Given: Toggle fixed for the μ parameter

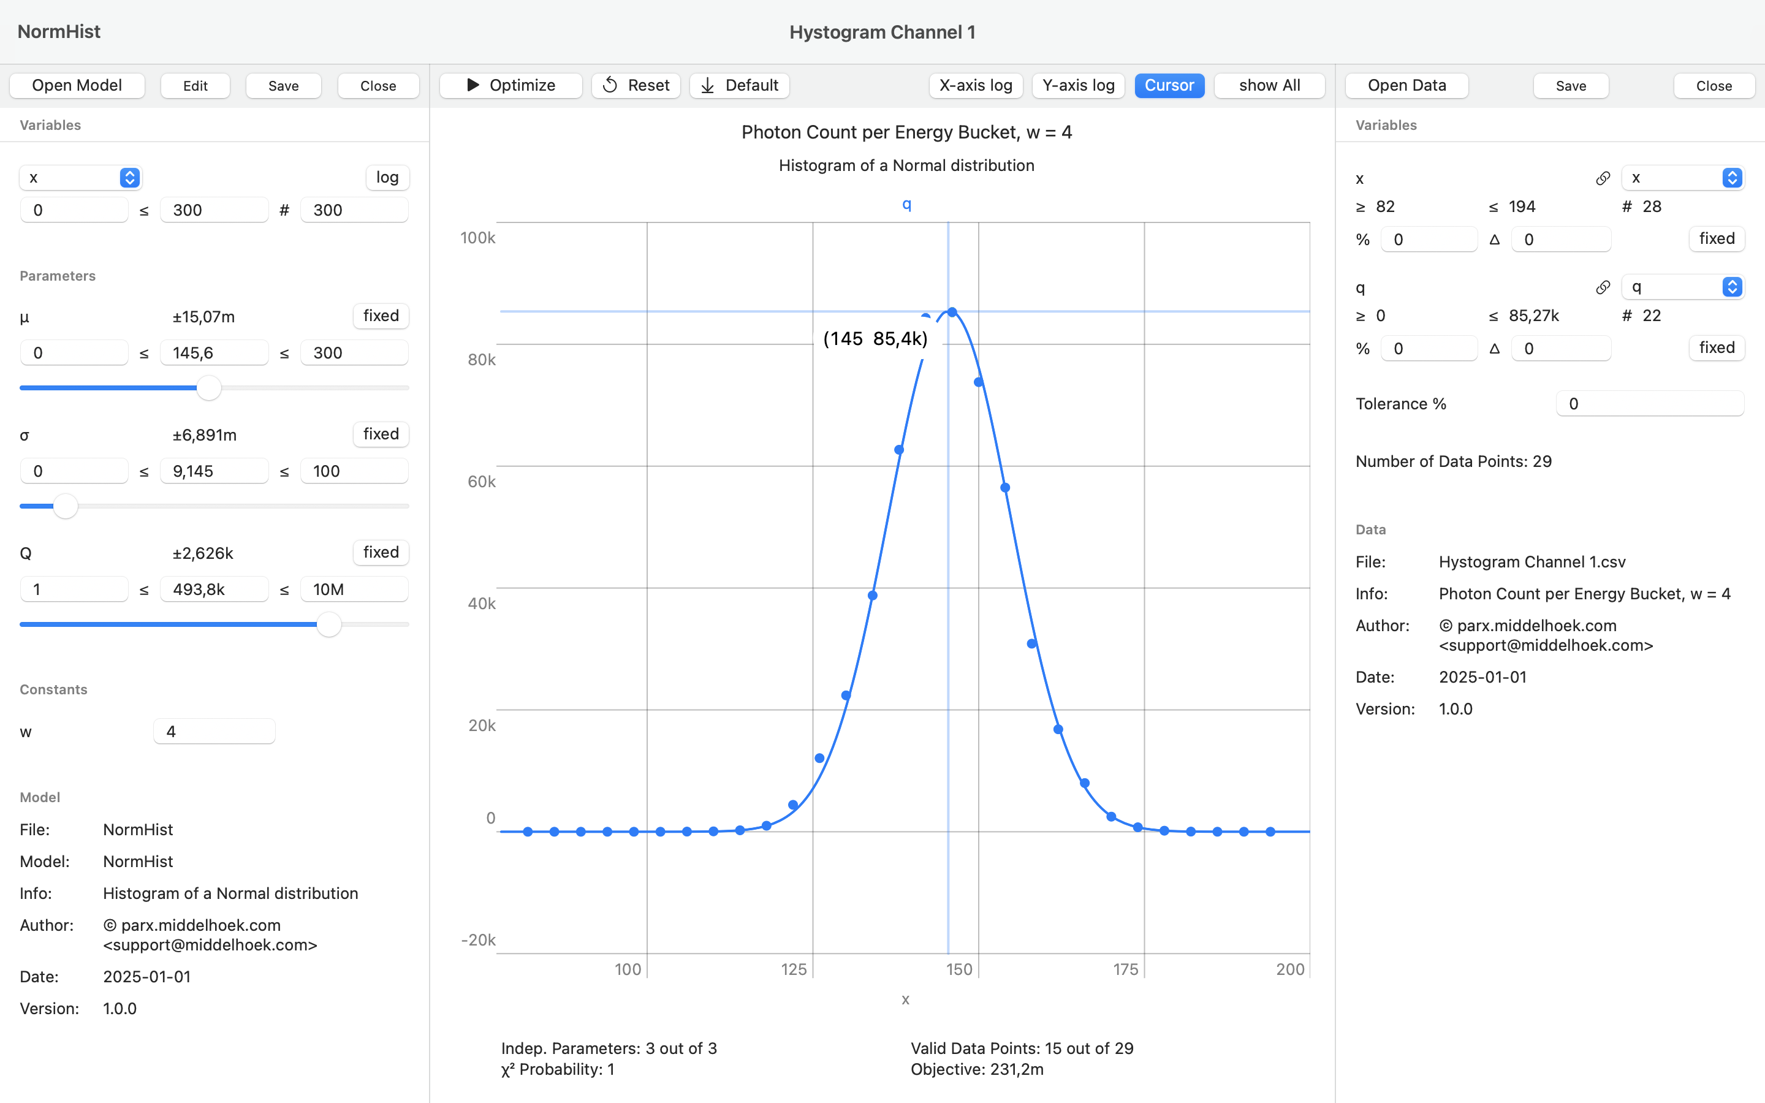Looking at the screenshot, I should click(x=381, y=316).
